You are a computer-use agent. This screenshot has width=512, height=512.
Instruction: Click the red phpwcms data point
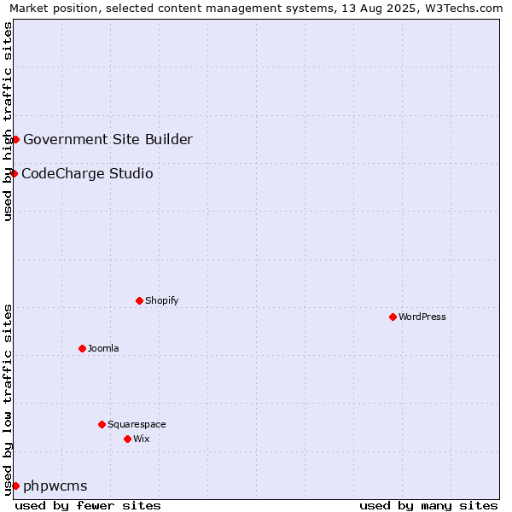pyautogui.click(x=15, y=486)
